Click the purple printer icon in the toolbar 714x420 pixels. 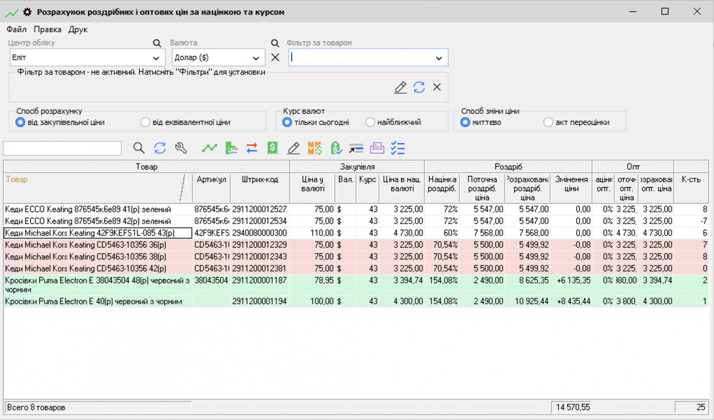[377, 148]
